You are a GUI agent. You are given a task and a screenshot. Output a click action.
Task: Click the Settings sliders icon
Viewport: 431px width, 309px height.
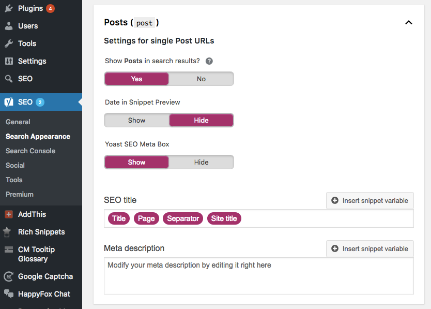(9, 61)
